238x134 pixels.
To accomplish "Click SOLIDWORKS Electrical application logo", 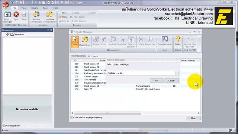I will click(x=6, y=5).
